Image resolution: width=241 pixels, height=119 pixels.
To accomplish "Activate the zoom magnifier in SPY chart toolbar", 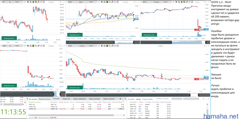I will pyautogui.click(x=30, y=2).
